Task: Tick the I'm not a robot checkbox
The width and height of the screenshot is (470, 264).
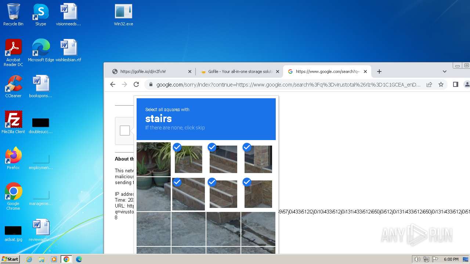Action: pos(125,131)
